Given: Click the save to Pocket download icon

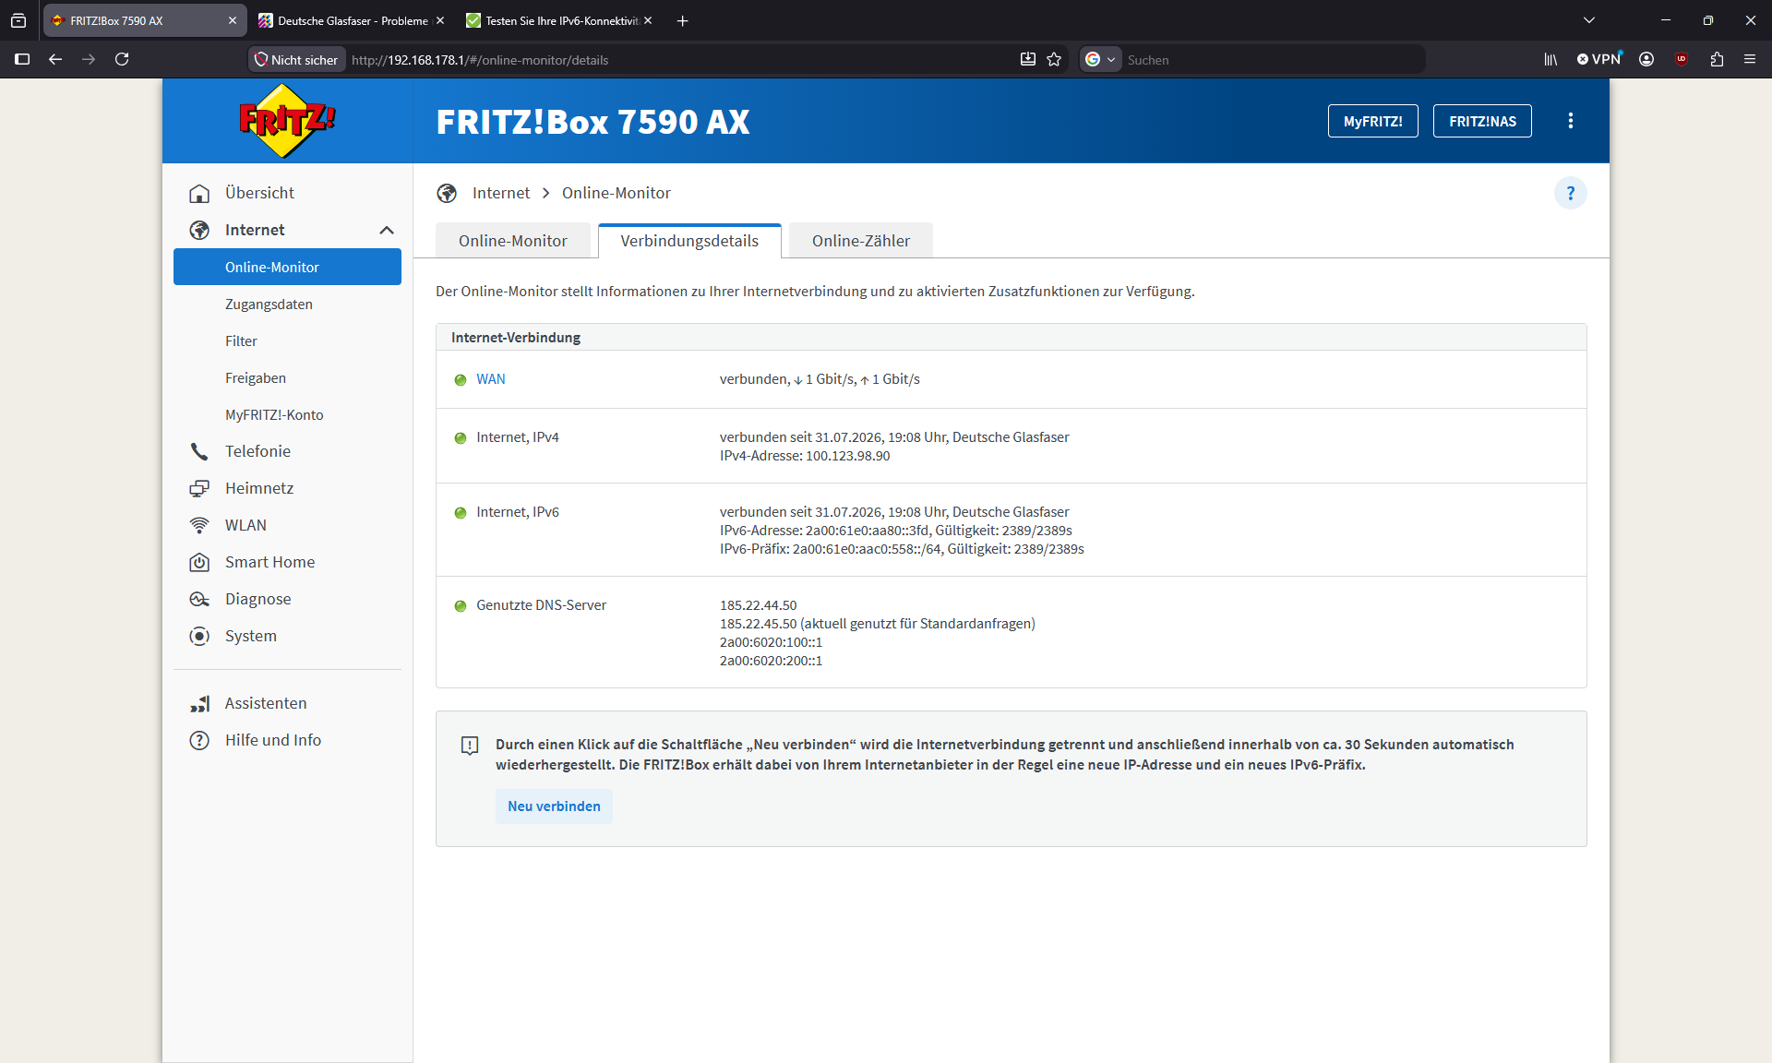Looking at the screenshot, I should [x=1028, y=59].
